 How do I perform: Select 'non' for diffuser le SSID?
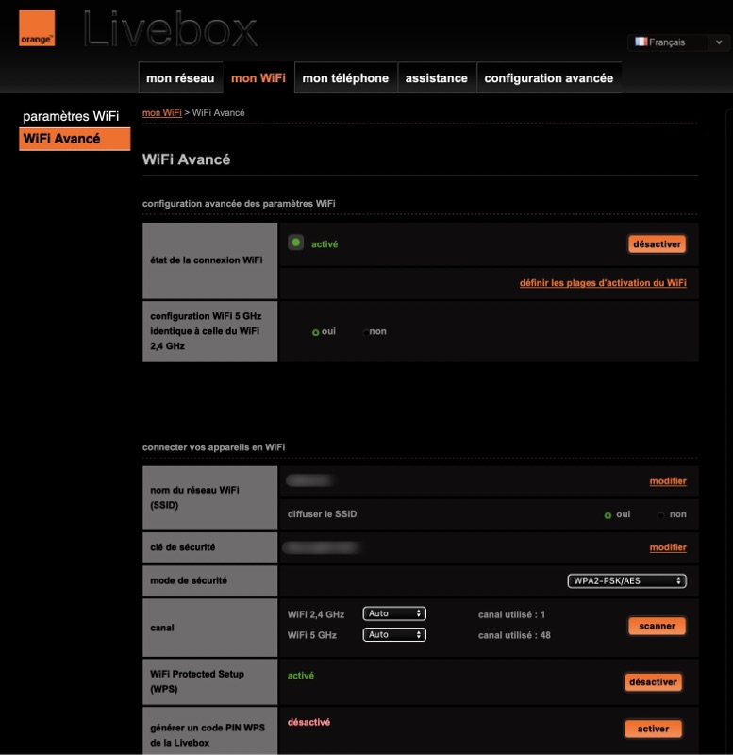pyautogui.click(x=661, y=515)
